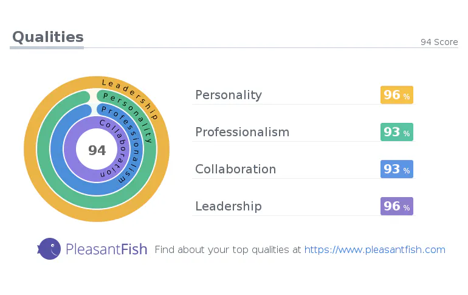This screenshot has width=468, height=295.
Task: Click the purple Collaboration inner ring
Action: pyautogui.click(x=69, y=149)
